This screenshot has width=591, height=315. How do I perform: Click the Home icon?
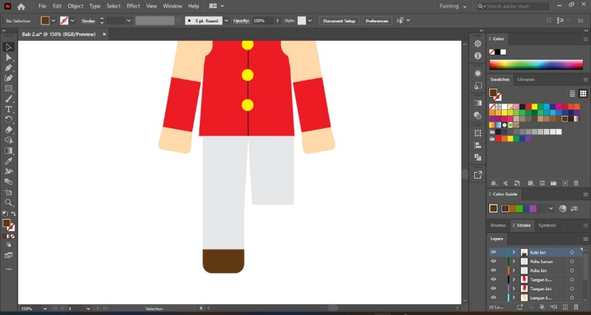(21, 6)
